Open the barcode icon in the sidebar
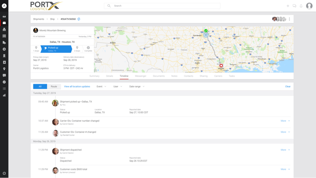The image size is (316, 178). click(4, 36)
